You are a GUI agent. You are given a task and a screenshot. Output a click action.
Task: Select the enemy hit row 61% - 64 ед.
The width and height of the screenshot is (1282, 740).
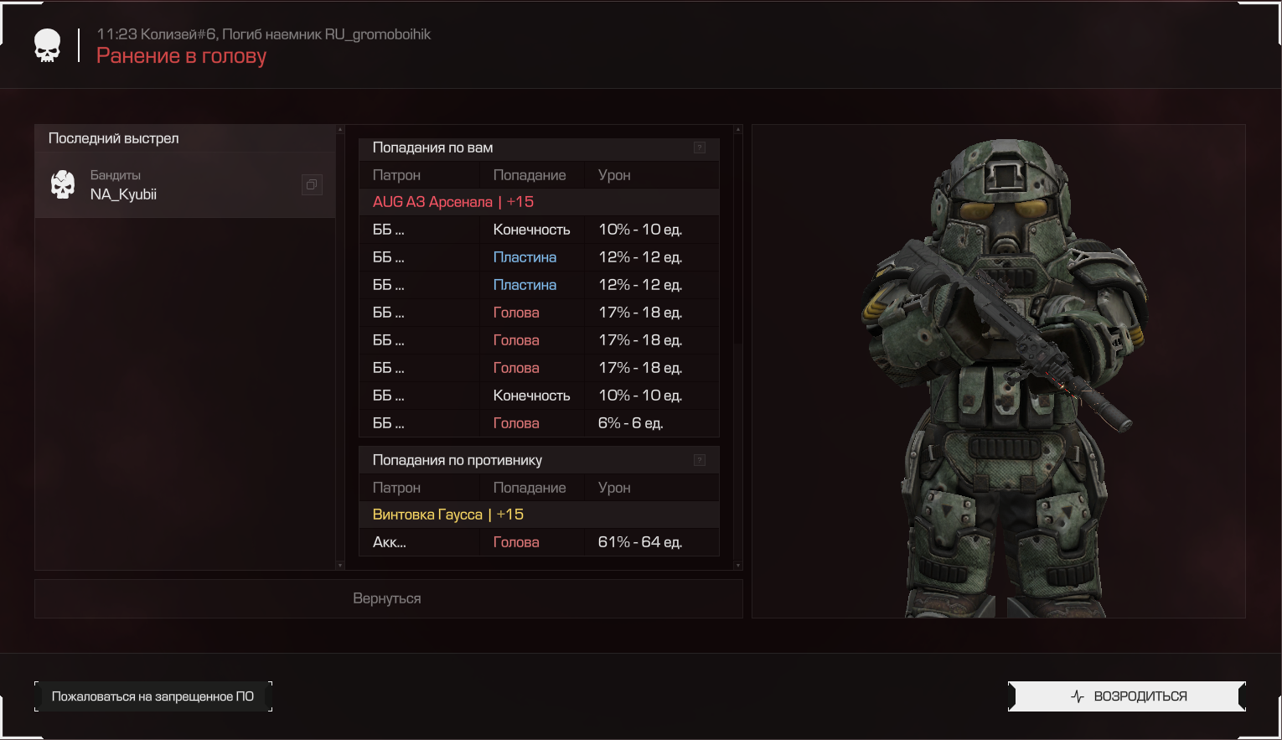coord(538,542)
